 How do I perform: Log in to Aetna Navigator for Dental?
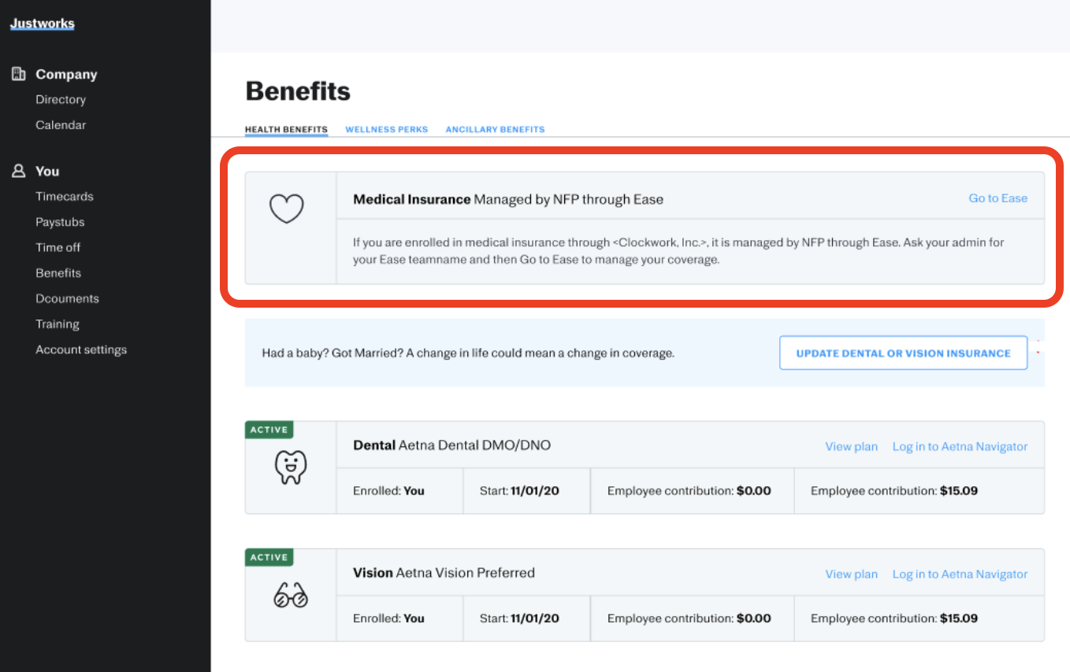tap(960, 446)
